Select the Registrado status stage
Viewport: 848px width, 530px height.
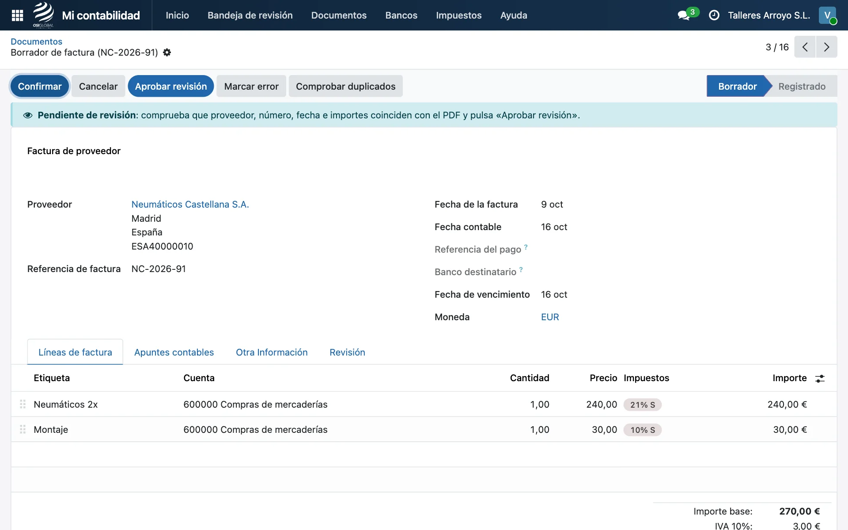point(802,86)
